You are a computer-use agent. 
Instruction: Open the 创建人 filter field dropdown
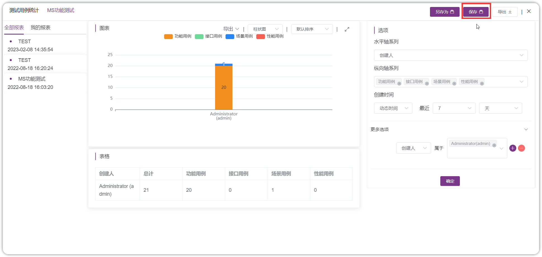[413, 148]
